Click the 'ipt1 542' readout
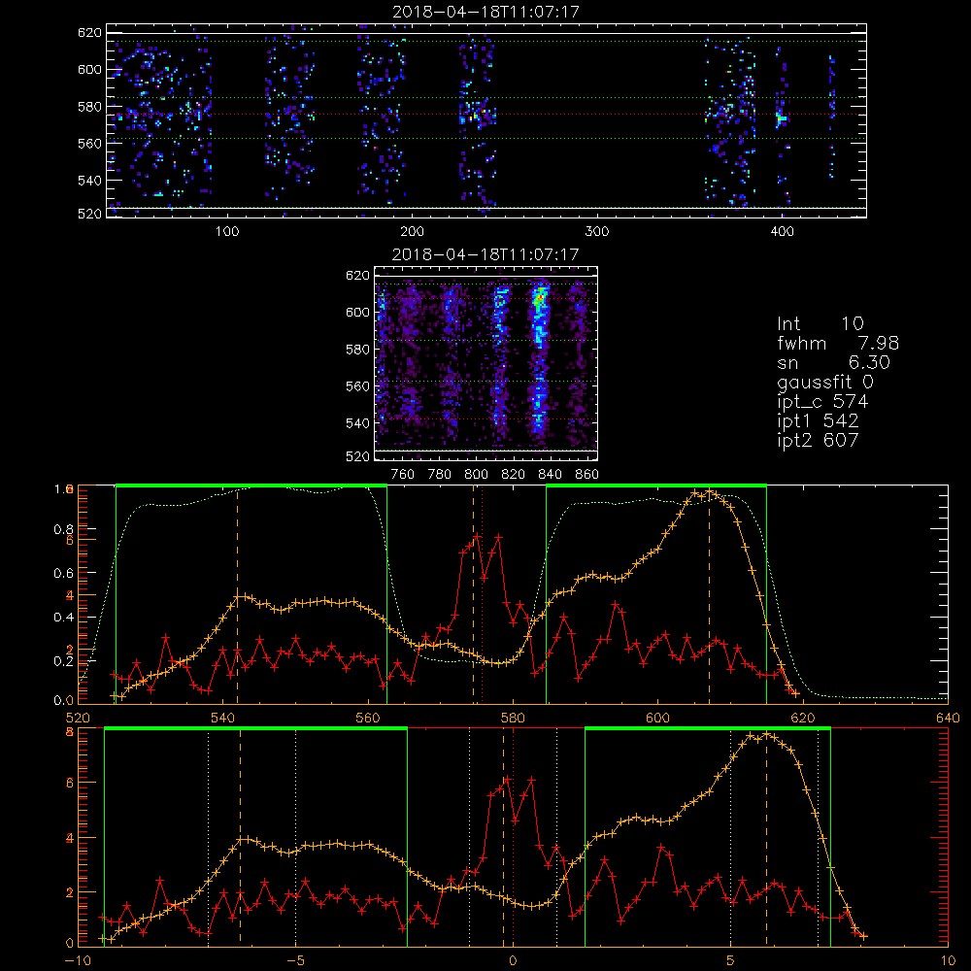 click(818, 420)
